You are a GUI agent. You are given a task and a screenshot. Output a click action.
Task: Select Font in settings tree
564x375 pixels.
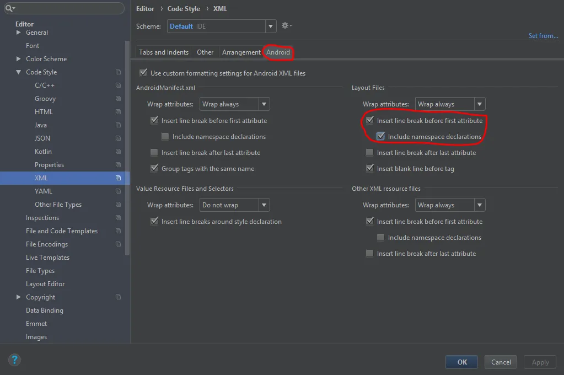(x=33, y=46)
